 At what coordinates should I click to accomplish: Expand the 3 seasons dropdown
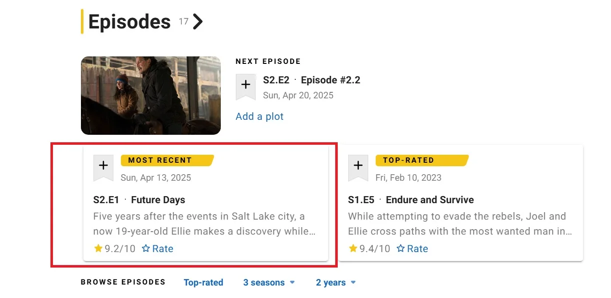click(269, 283)
